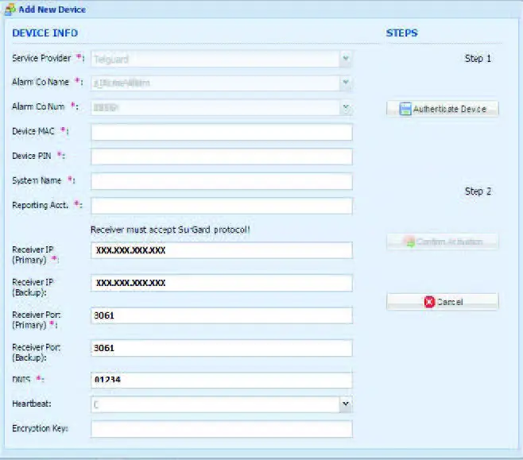The width and height of the screenshot is (523, 460).
Task: Click the 'Heartbeat:' label
Action: (32, 404)
